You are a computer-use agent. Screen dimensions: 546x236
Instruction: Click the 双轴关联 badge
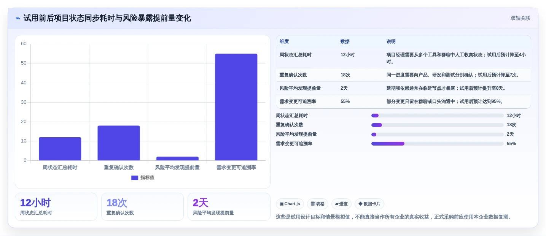(520, 18)
